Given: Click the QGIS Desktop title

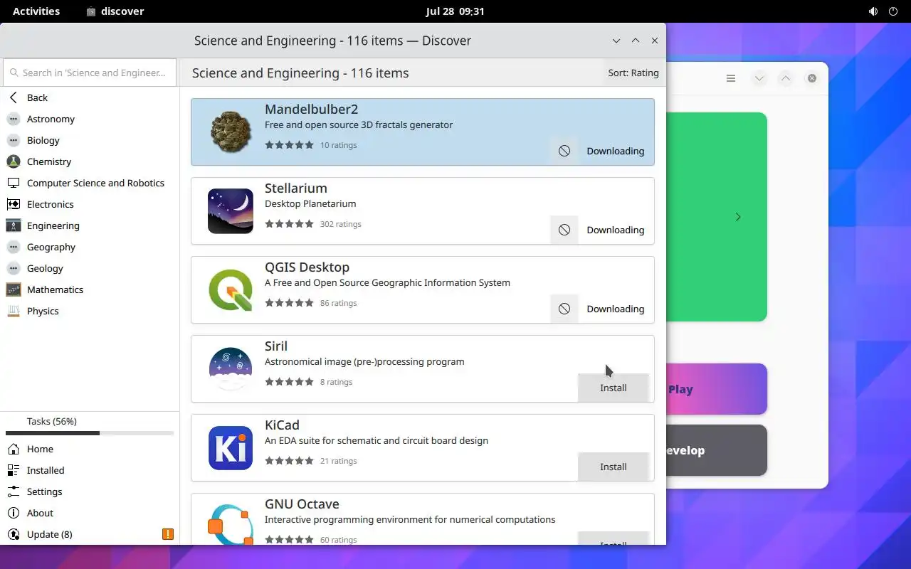Looking at the screenshot, I should click(307, 267).
